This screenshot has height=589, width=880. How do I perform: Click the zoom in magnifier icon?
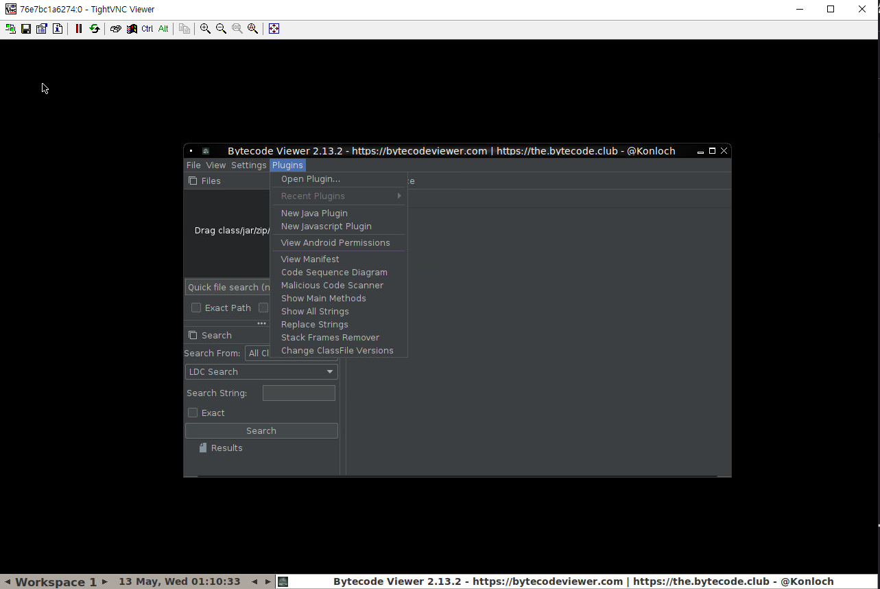click(205, 29)
